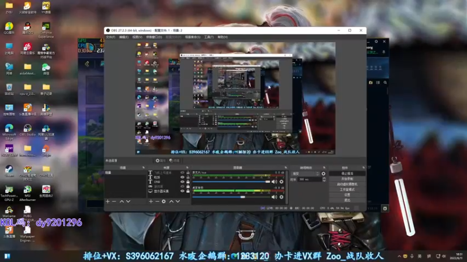Pop out the Audio Mixer dock header icon
The height and width of the screenshot is (262, 467).
pyautogui.click(x=285, y=168)
